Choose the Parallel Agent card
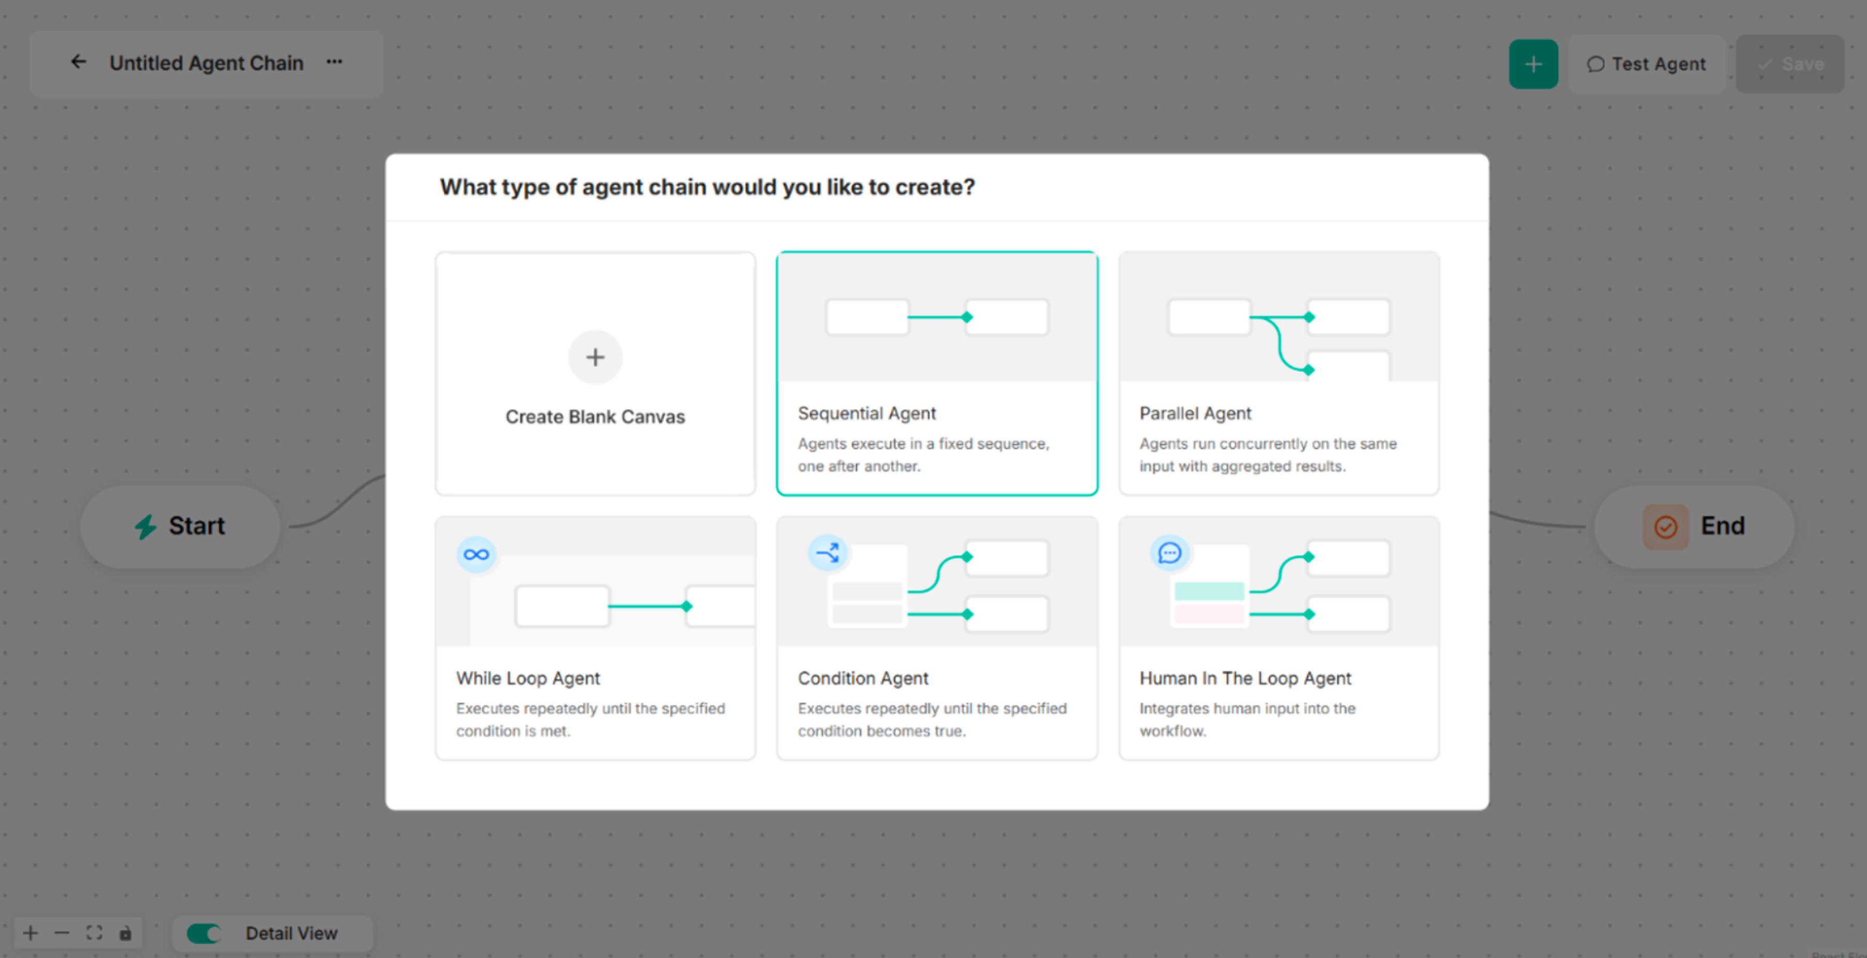 click(1278, 374)
